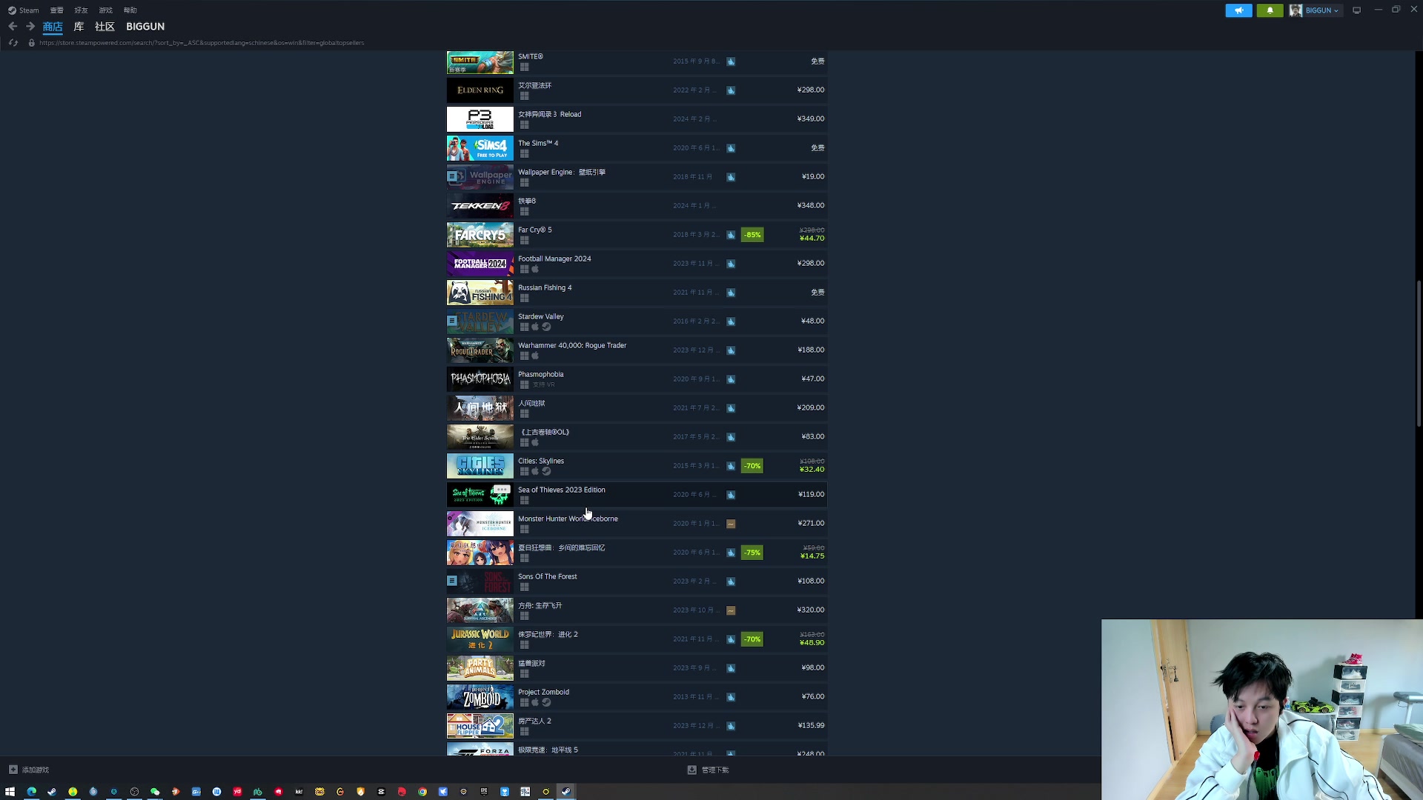Open Google Chrome from the taskbar
Viewport: 1423px width, 800px height.
pos(422,791)
